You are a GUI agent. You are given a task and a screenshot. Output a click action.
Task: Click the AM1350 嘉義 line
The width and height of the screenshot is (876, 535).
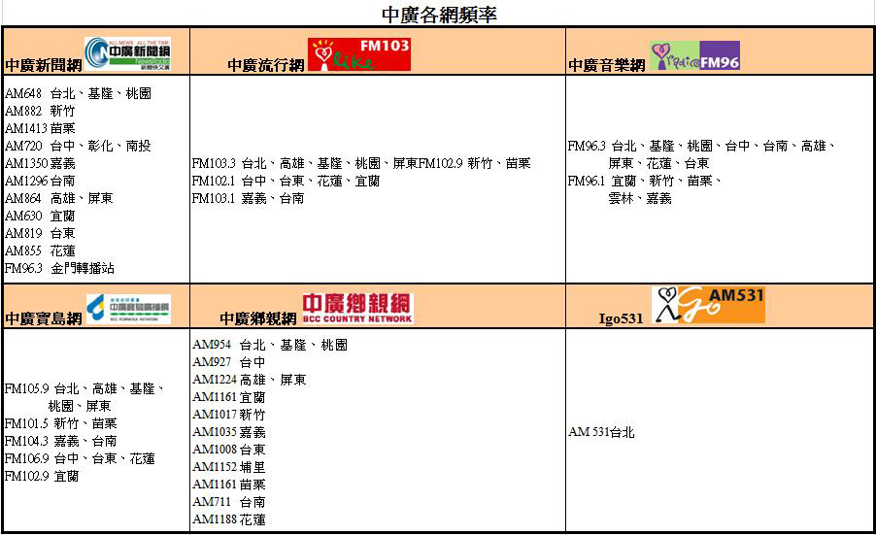[40, 163]
